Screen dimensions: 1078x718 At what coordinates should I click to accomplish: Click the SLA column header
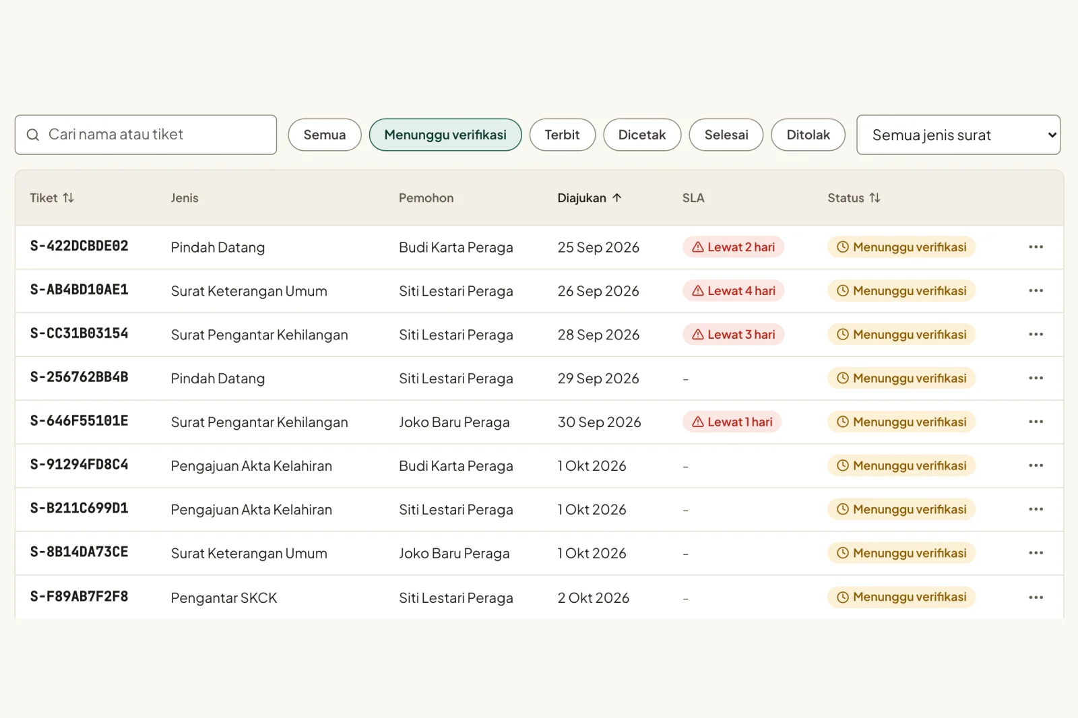coord(693,198)
